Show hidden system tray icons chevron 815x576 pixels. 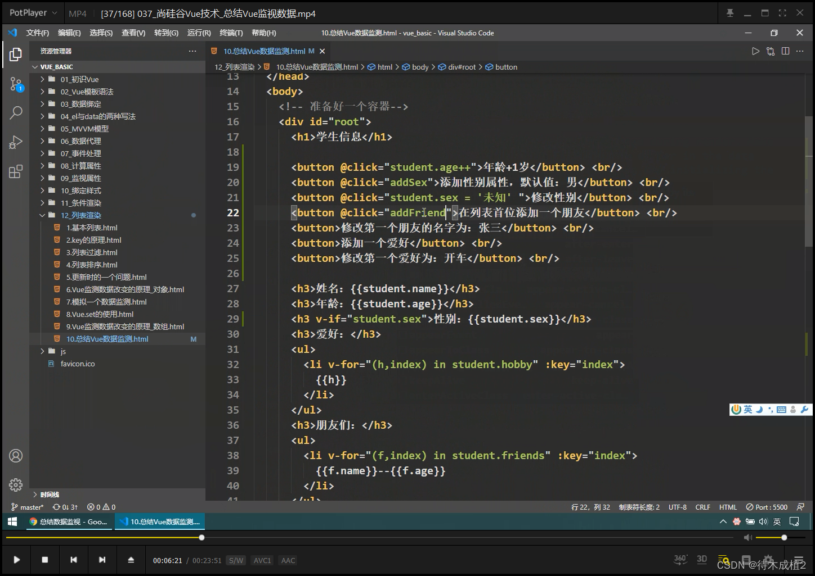tap(723, 521)
